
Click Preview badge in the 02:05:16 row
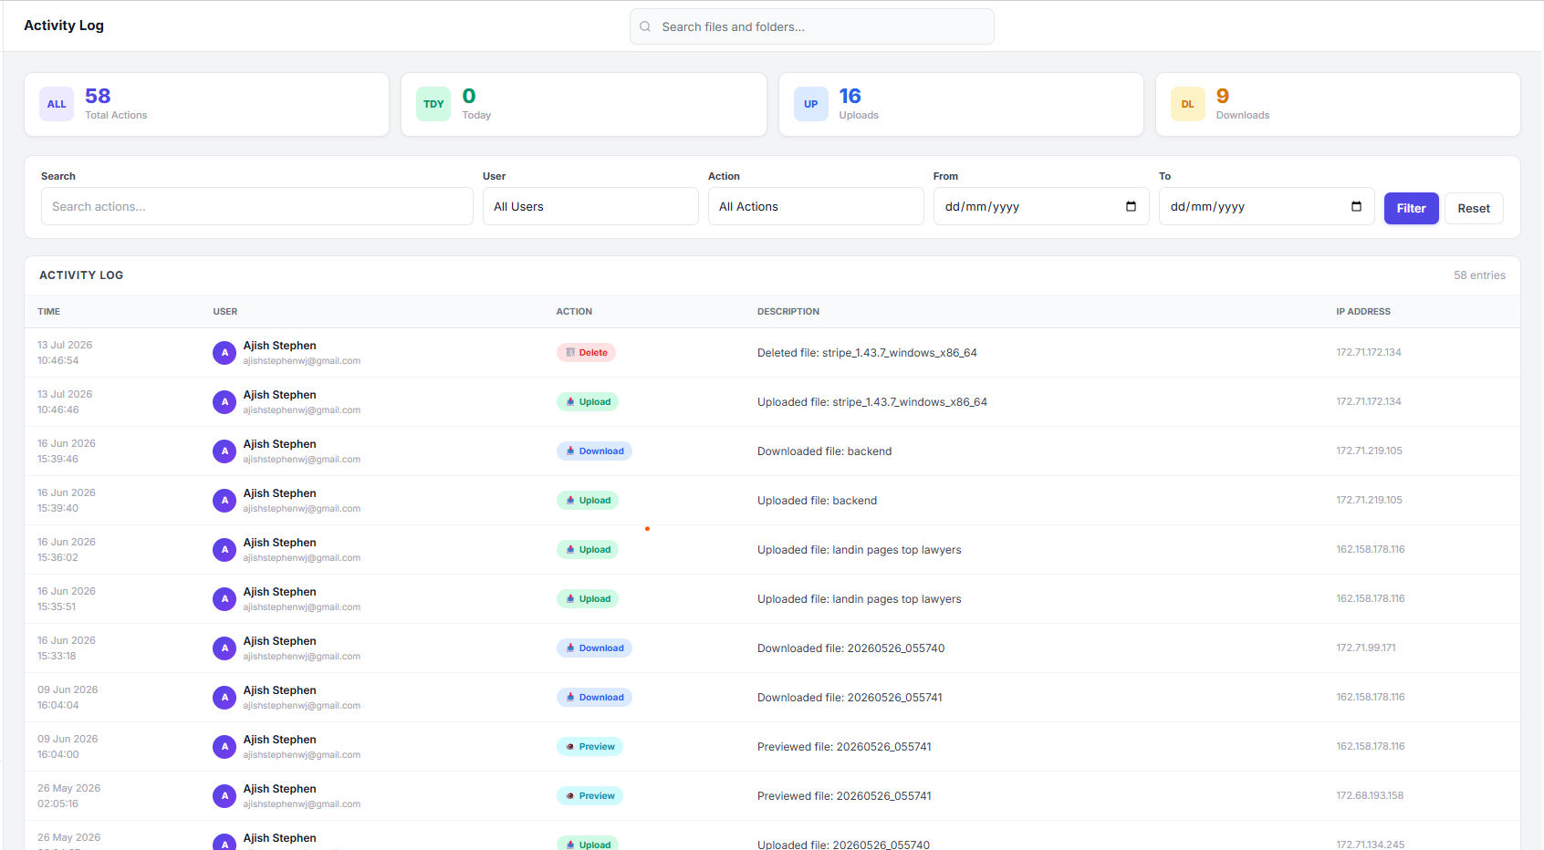(589, 795)
